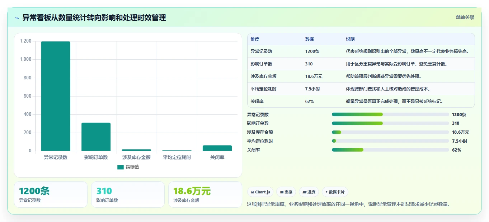Click the description starting with 用于区分重复异常

[x=396, y=64]
